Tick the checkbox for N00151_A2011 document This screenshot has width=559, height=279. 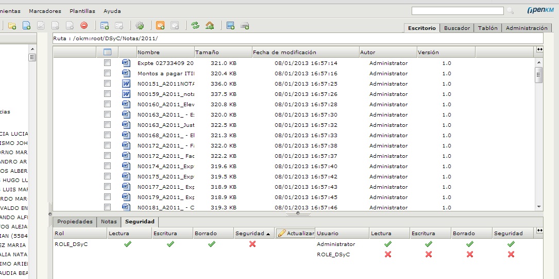coord(108,84)
